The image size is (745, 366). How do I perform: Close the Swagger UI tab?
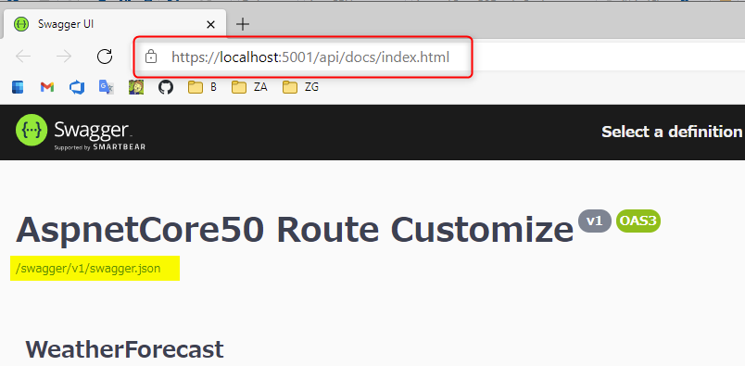tap(210, 24)
